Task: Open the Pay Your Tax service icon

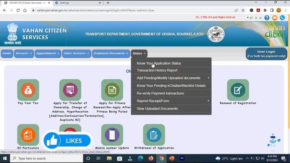Action: [x=28, y=90]
